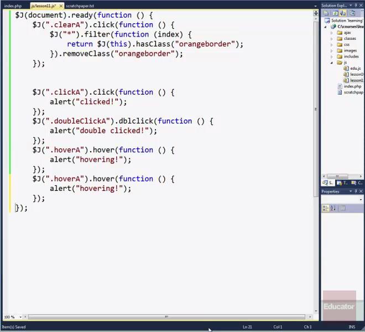Viewport: 365px width, 332px height.
Task: Expand the ajax folder
Action: click(x=332, y=33)
